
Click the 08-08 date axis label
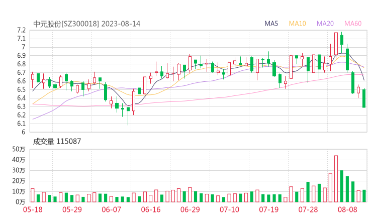[x=347, y=209]
